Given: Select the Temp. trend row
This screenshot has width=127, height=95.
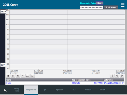Looking at the screenshot, I should tap(65, 83).
